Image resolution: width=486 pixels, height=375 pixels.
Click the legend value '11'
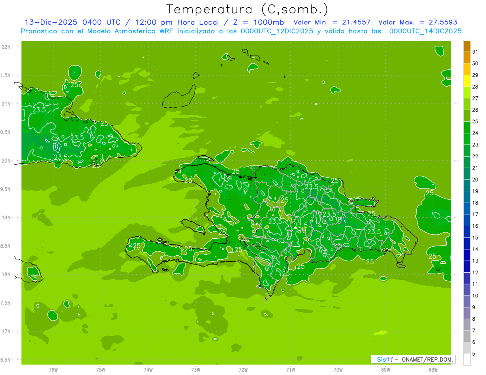pyautogui.click(x=475, y=284)
